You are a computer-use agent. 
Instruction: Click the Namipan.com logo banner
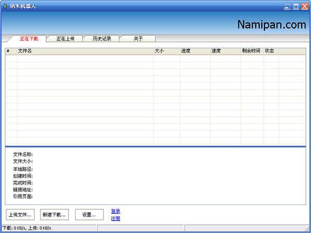(x=272, y=24)
